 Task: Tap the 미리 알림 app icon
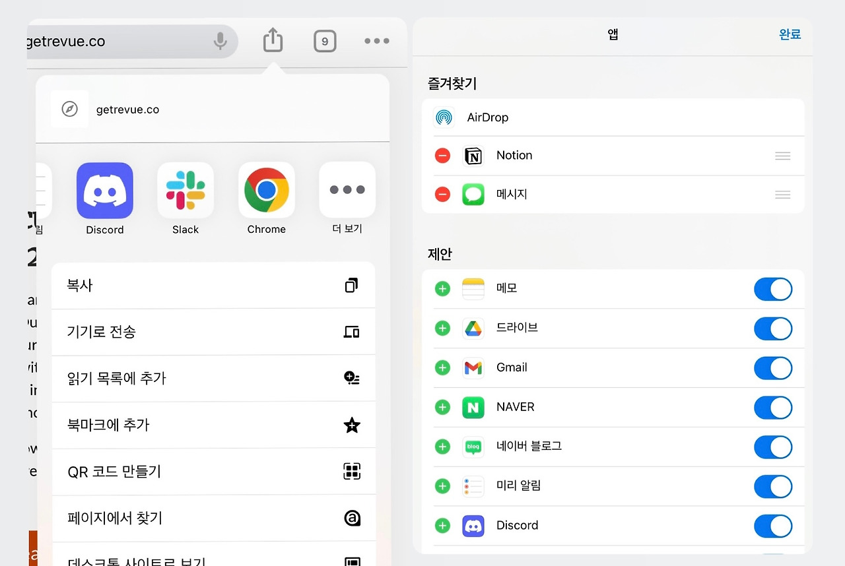point(473,486)
